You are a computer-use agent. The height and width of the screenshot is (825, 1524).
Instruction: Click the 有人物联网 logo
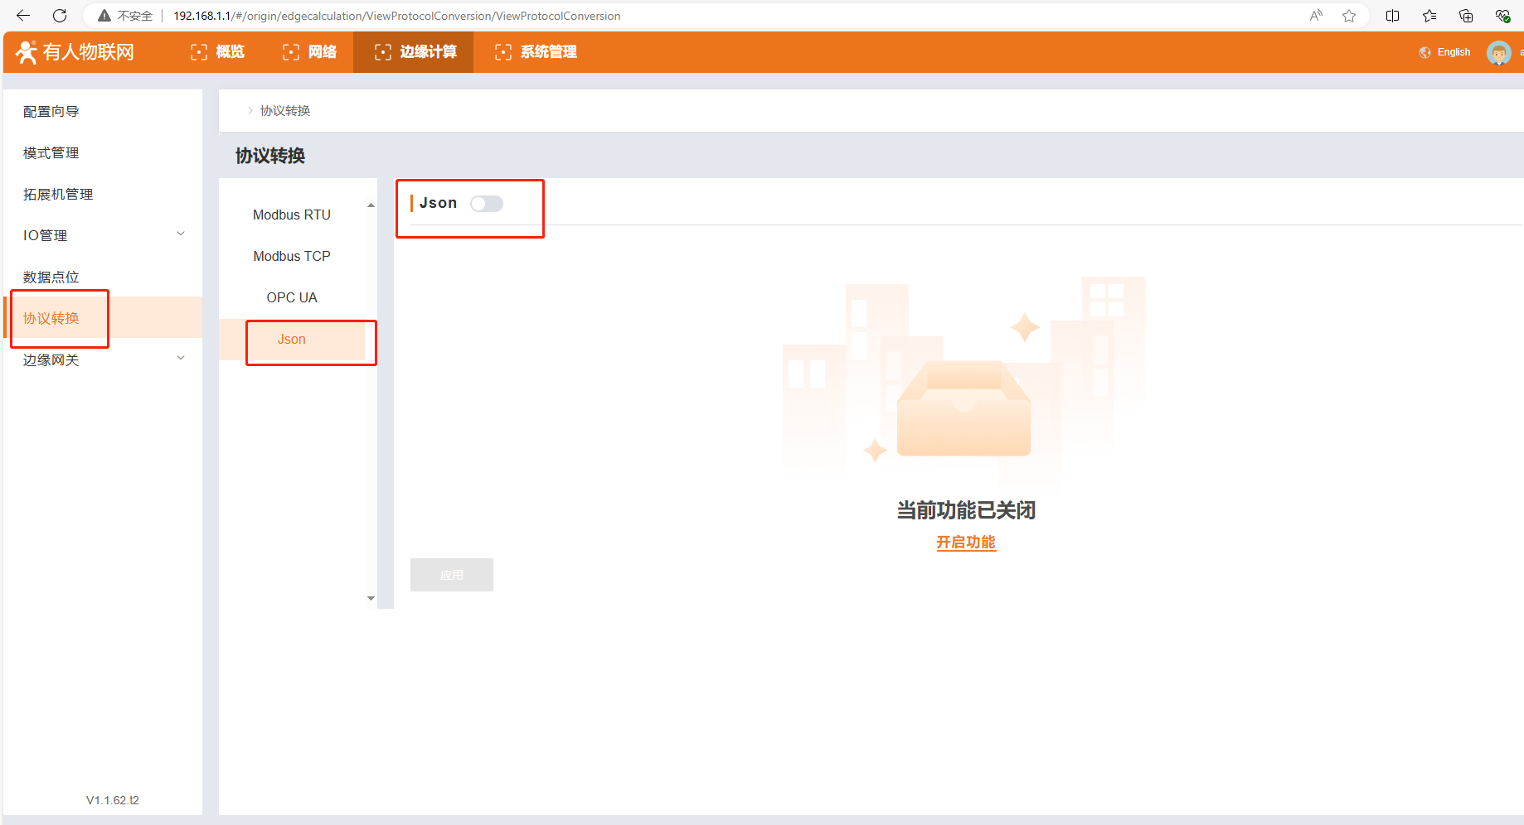click(x=75, y=52)
